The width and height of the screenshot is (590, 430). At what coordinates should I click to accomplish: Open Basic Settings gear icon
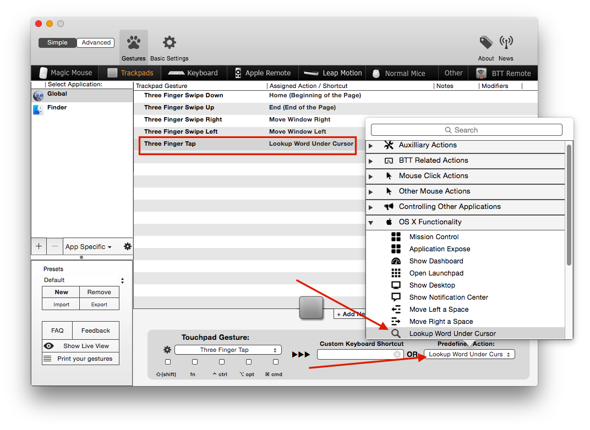click(170, 42)
